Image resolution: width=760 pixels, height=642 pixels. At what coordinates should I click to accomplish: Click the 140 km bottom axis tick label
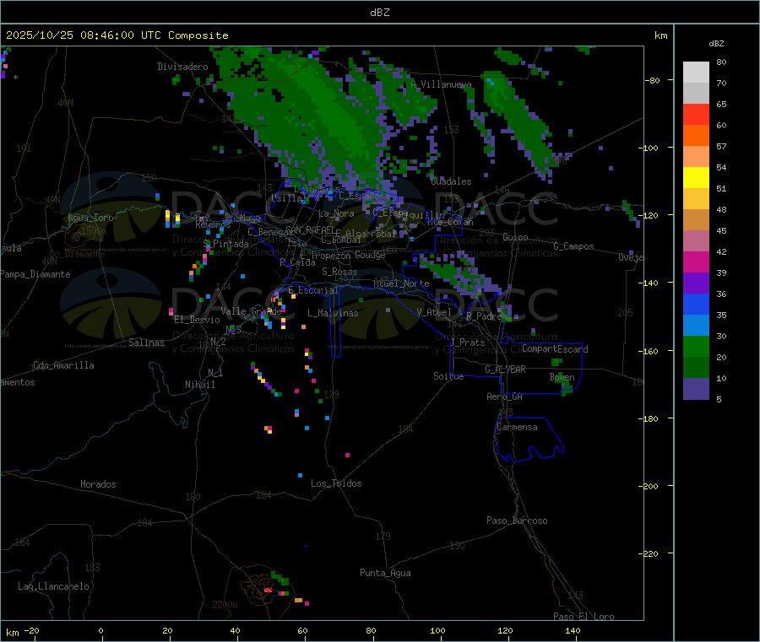pyautogui.click(x=573, y=630)
